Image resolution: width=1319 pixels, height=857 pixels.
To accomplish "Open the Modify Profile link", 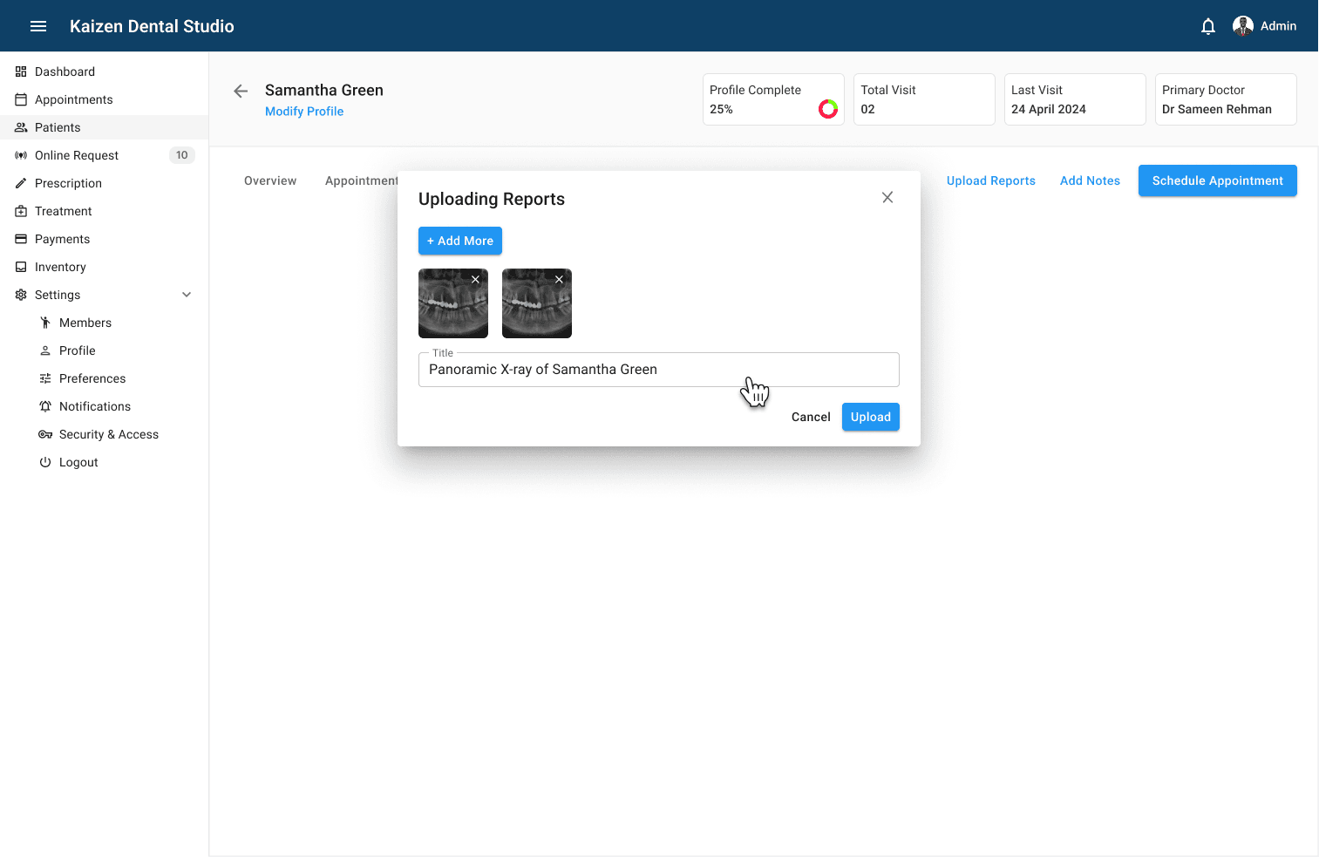I will click(304, 112).
